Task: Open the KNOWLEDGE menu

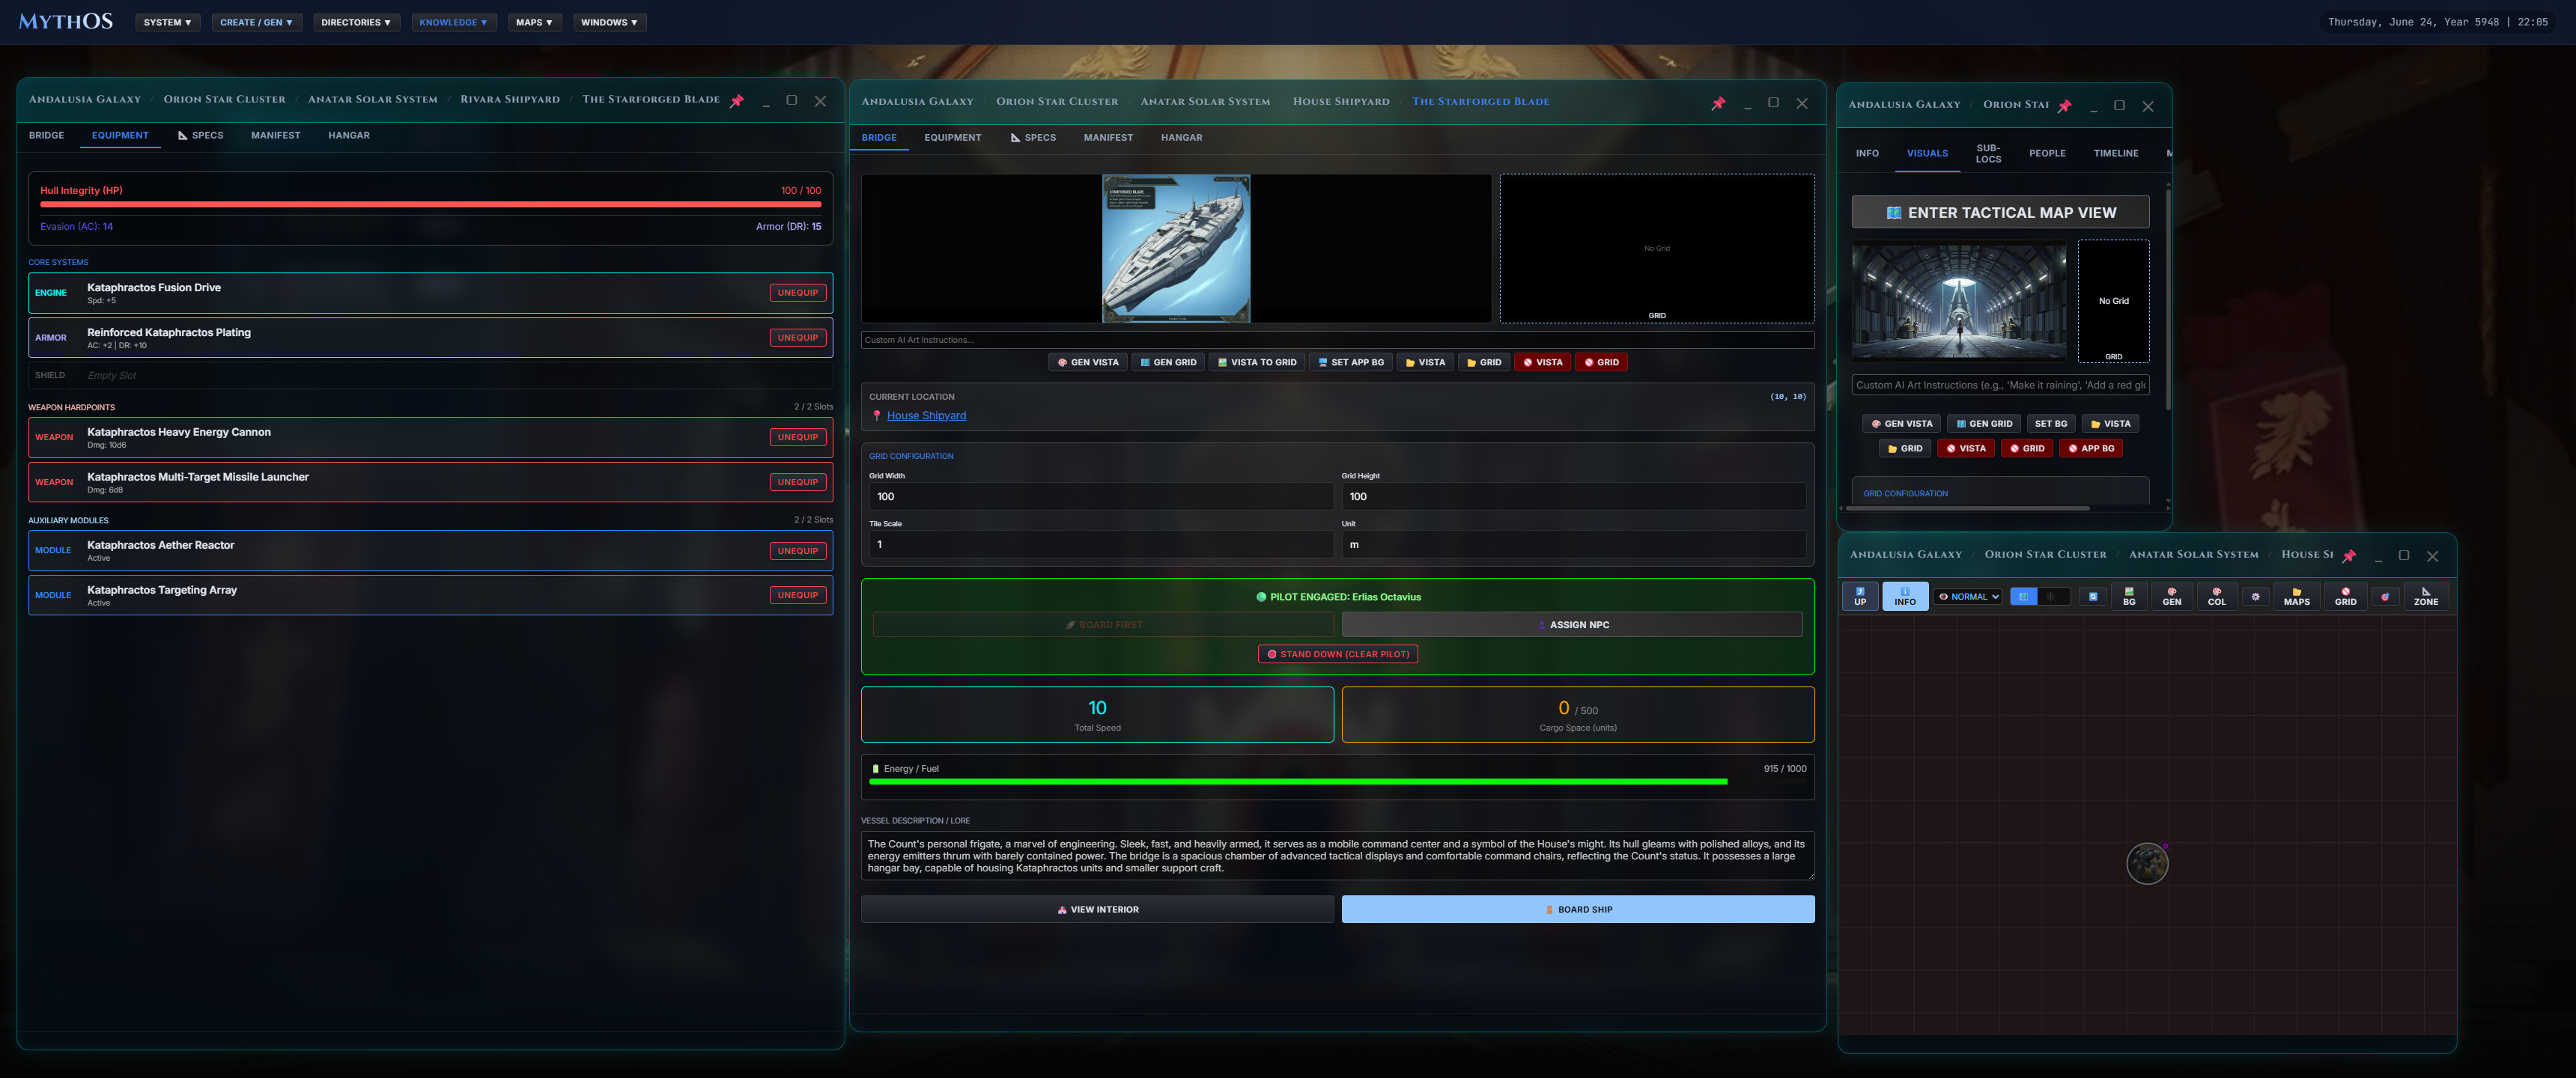Action: click(454, 22)
